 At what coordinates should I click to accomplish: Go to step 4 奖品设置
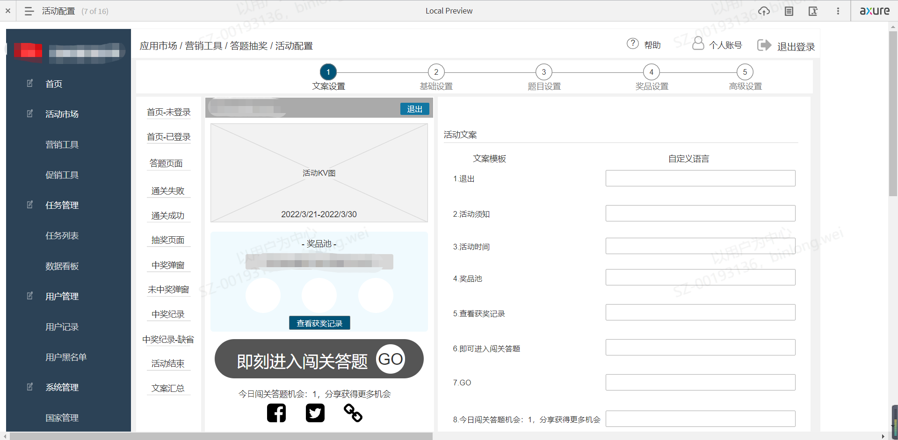click(x=652, y=72)
